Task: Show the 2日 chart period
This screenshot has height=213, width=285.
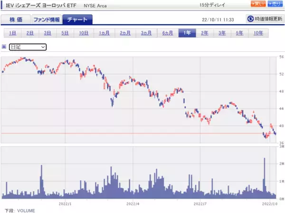Action: tap(30, 33)
